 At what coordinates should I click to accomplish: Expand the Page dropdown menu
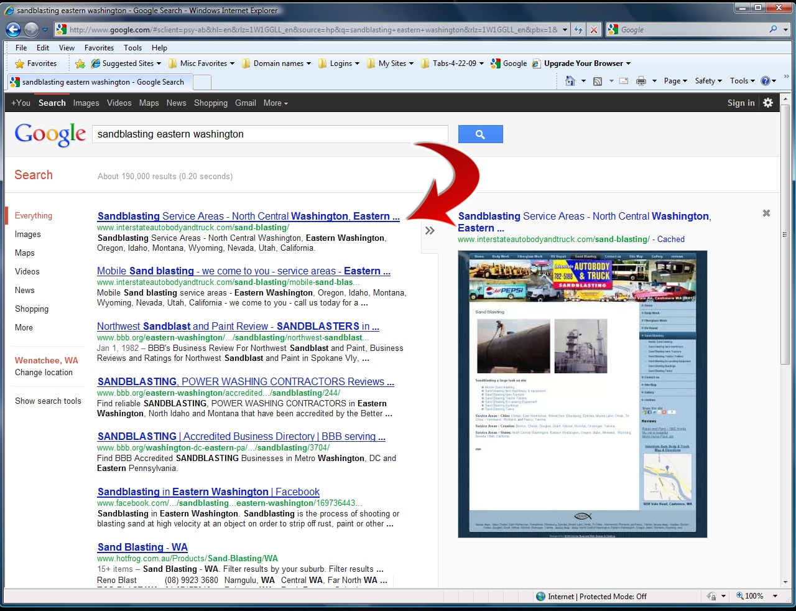[675, 81]
